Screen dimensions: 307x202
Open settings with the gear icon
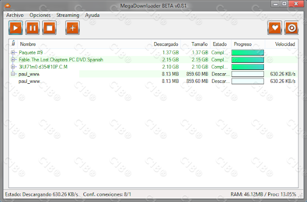[291, 28]
